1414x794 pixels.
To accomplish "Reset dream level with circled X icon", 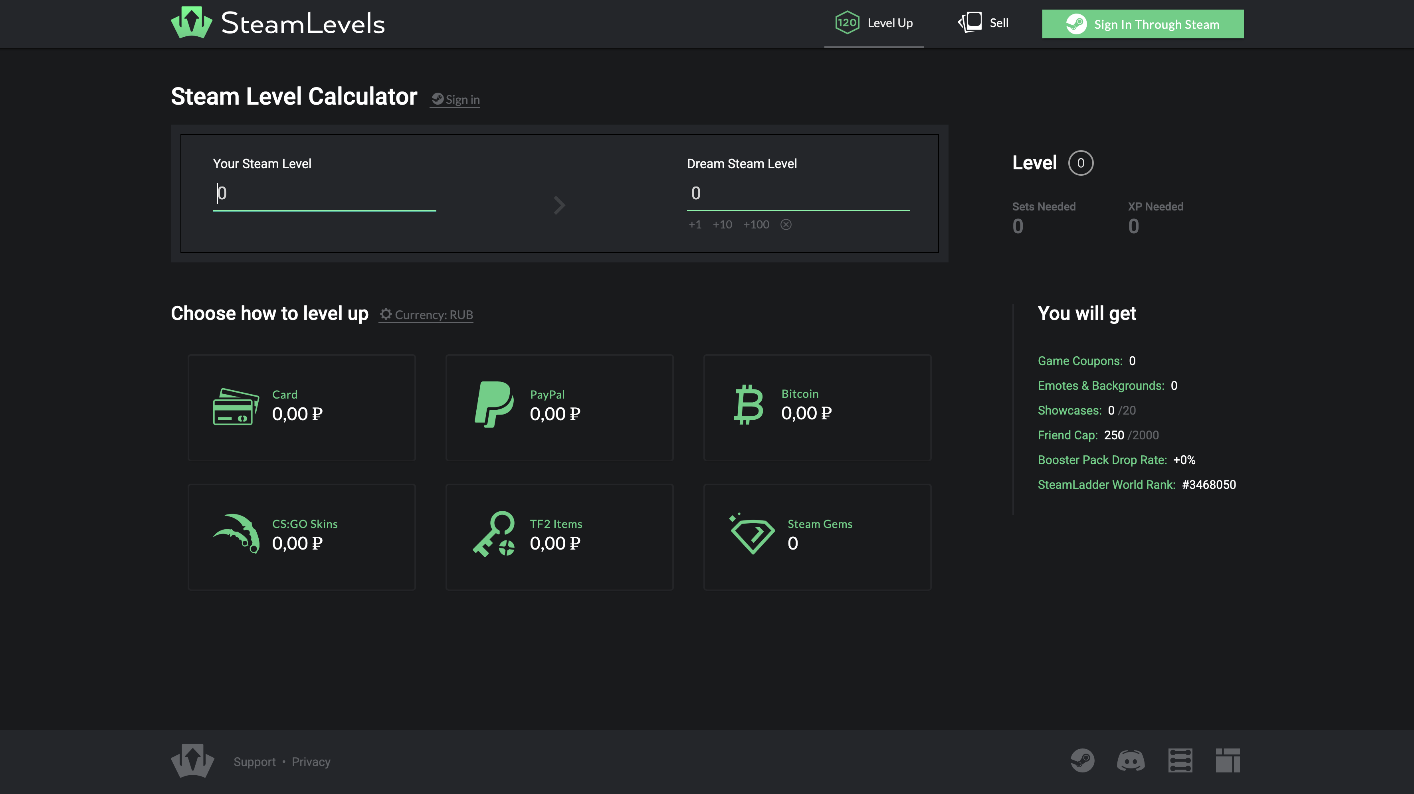I will click(x=786, y=224).
